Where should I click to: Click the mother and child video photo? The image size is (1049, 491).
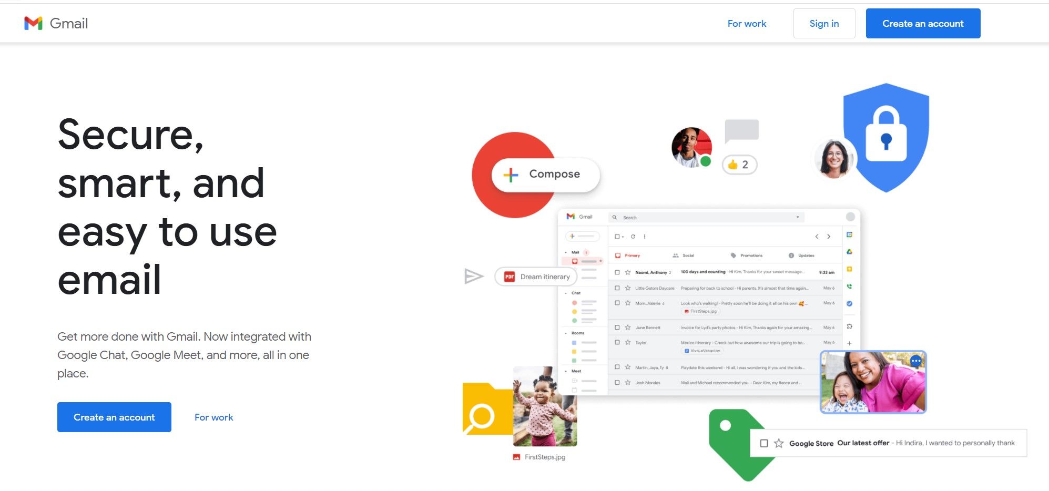873,382
